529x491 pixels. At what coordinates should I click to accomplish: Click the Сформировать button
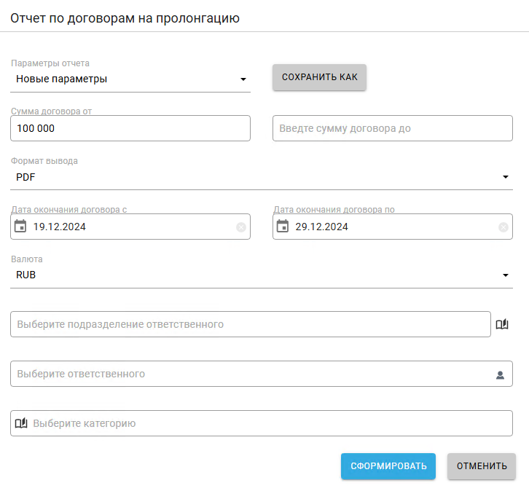click(388, 466)
